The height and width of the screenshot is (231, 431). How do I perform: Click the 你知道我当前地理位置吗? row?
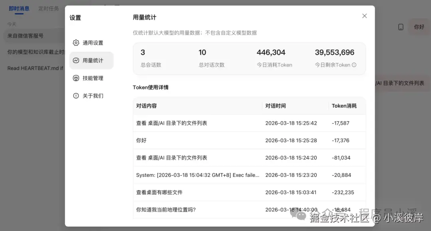click(249, 209)
